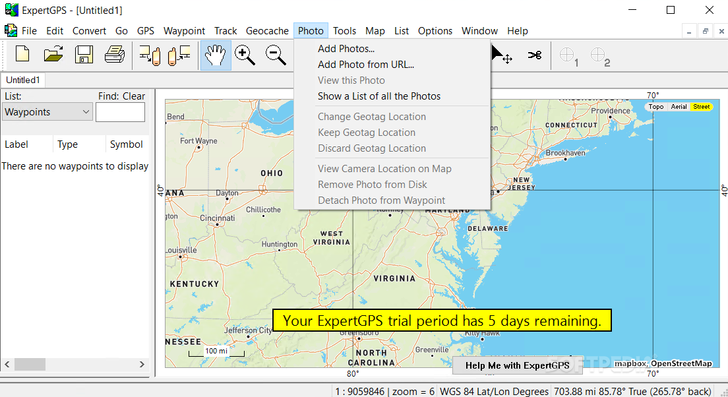The width and height of the screenshot is (728, 397).
Task: Open the GPS menu
Action: [x=145, y=30]
